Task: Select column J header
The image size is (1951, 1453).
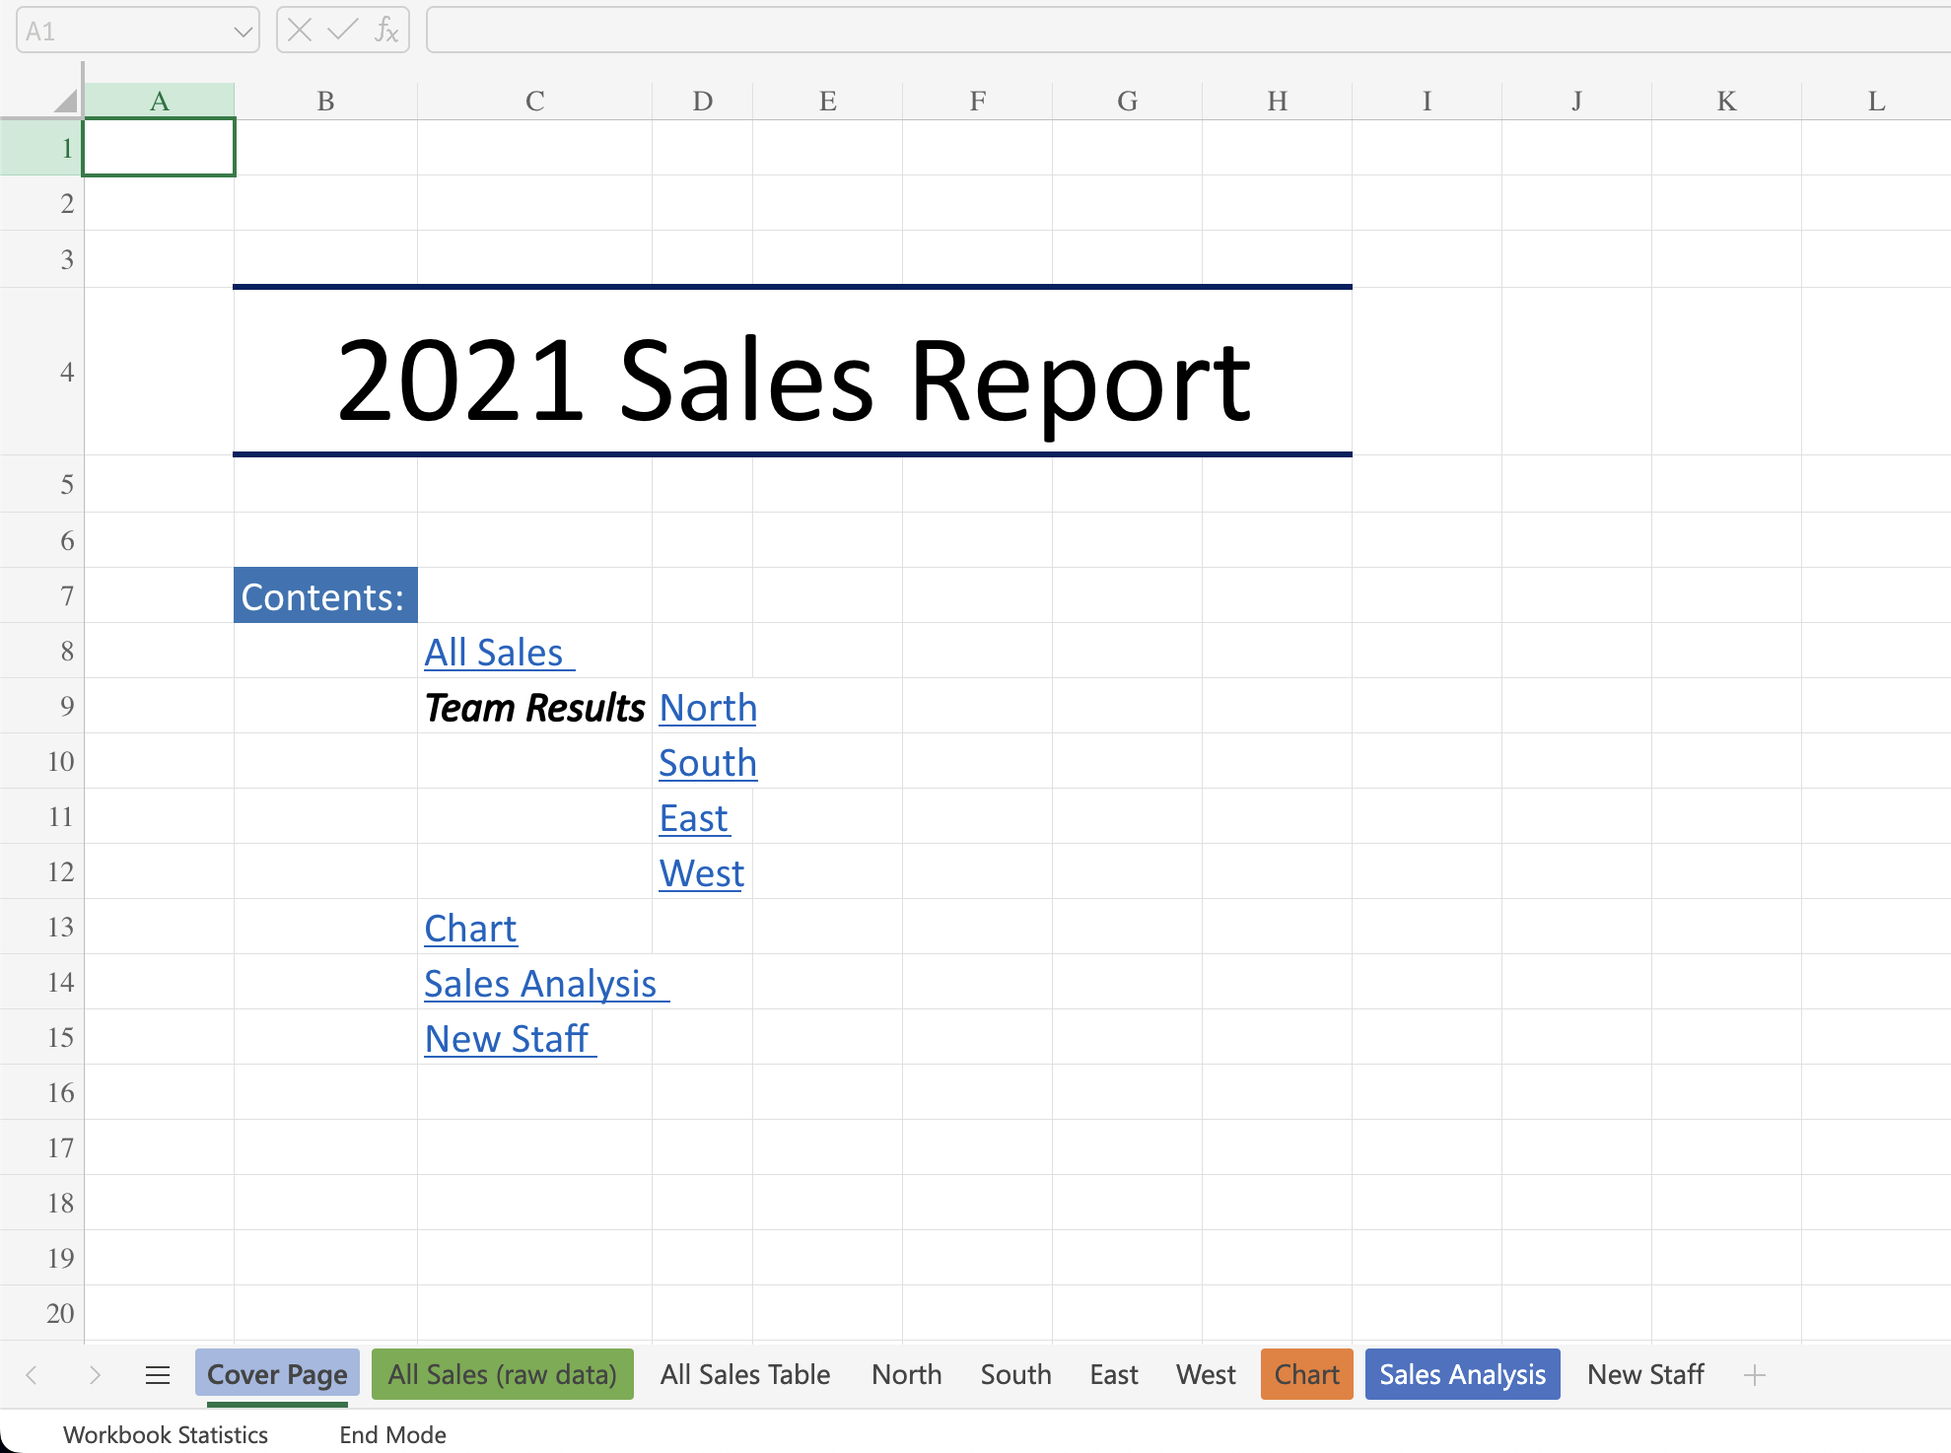Action: click(x=1576, y=101)
